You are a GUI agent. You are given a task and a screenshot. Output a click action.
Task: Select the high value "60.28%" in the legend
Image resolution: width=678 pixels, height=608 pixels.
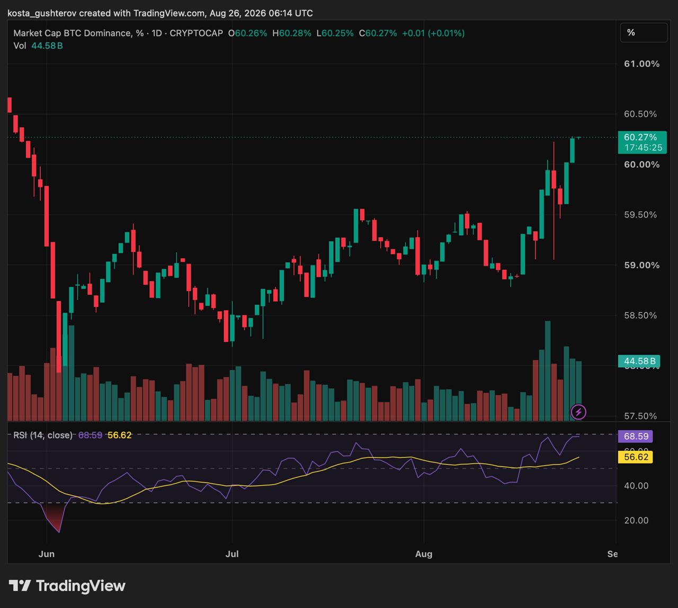[295, 33]
